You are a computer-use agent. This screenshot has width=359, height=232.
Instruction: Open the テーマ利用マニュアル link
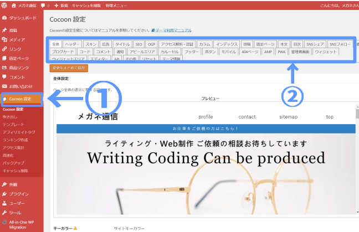point(172,30)
